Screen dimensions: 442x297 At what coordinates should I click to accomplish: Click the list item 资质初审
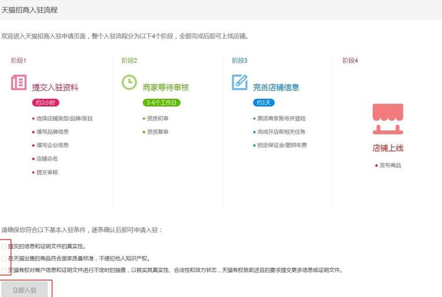[158, 118]
